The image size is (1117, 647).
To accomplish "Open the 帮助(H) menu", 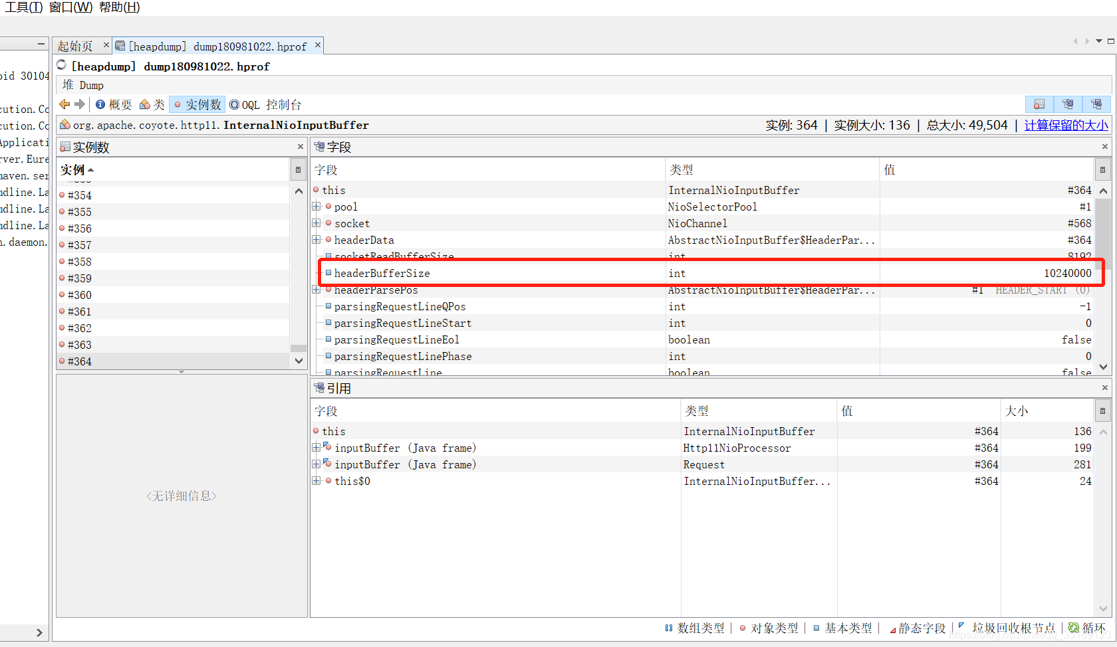I will click(120, 7).
